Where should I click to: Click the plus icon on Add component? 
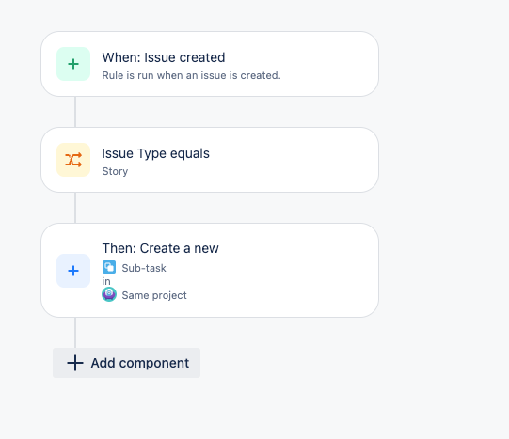[x=75, y=363]
